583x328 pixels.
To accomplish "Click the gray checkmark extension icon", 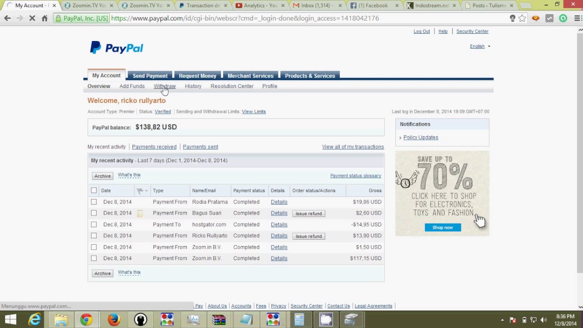I will click(x=550, y=18).
